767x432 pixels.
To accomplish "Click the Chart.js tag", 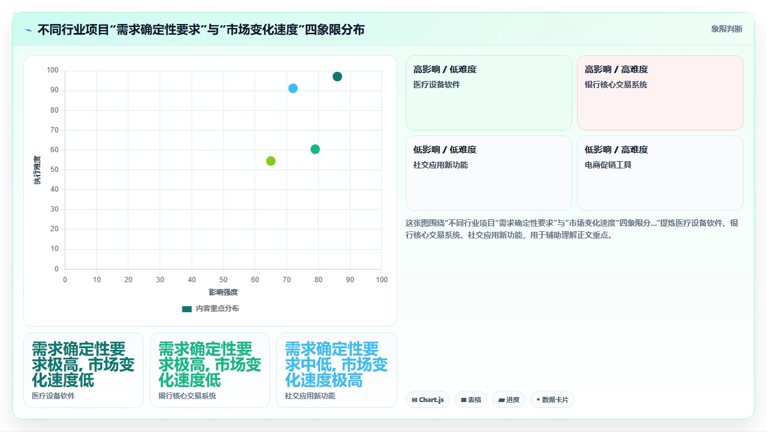I will tap(428, 400).
